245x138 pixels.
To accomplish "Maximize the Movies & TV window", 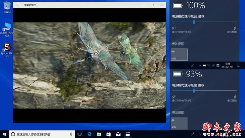I will (153, 5).
